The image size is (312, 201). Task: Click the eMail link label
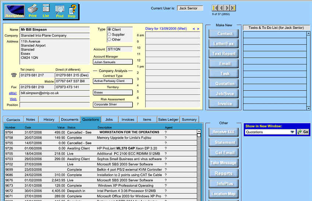[x=13, y=93]
